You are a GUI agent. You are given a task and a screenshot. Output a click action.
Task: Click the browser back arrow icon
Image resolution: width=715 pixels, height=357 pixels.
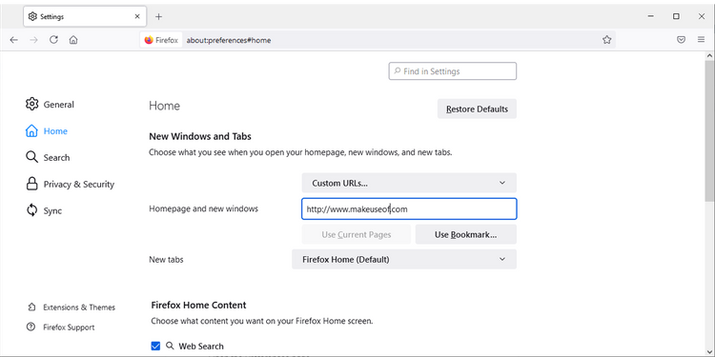coord(13,40)
